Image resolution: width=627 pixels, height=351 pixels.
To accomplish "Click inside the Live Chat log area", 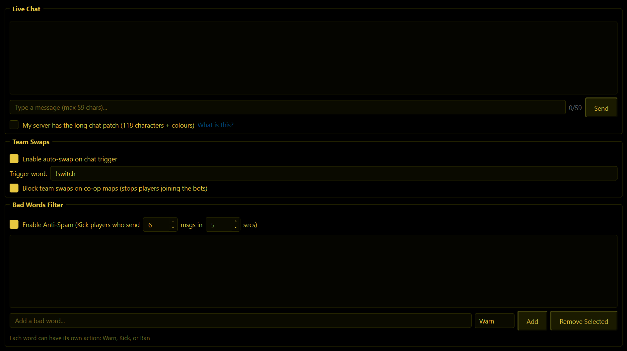I will [313, 58].
